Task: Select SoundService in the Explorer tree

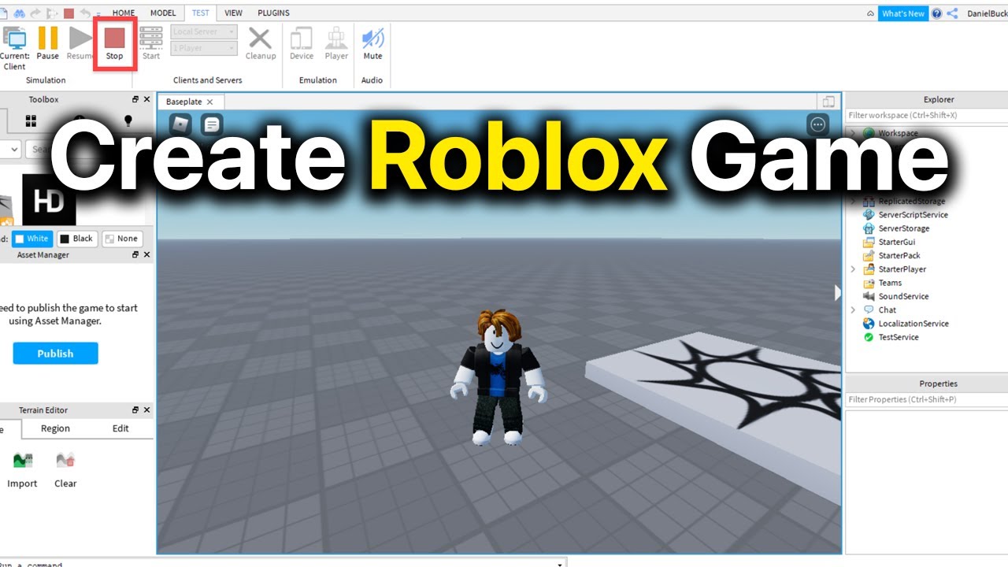Action: tap(903, 296)
